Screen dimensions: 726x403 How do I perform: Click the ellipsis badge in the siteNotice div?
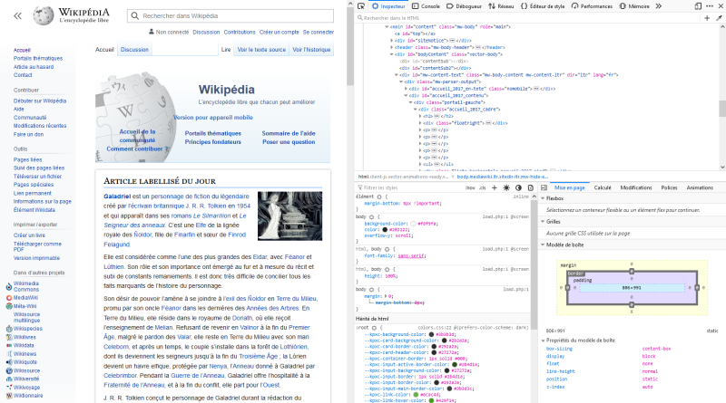click(452, 41)
